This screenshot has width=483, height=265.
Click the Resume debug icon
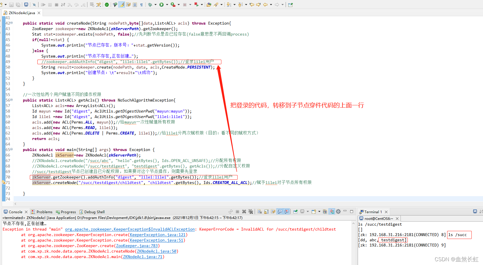[x=43, y=5]
